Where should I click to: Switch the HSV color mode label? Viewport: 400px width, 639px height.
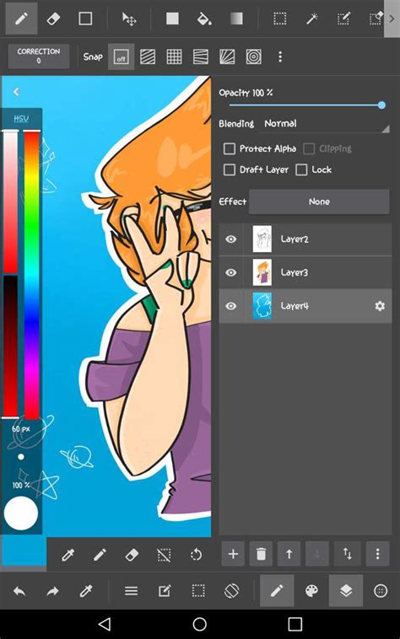(x=21, y=118)
